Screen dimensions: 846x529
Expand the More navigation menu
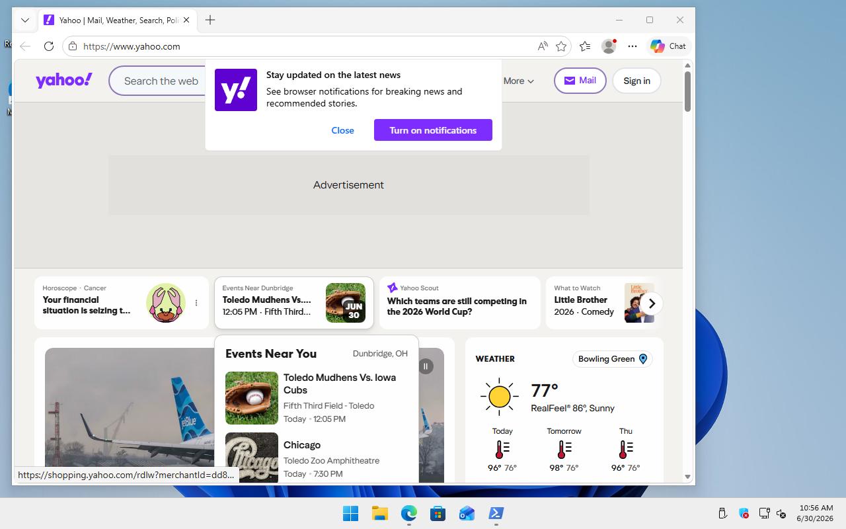click(519, 81)
